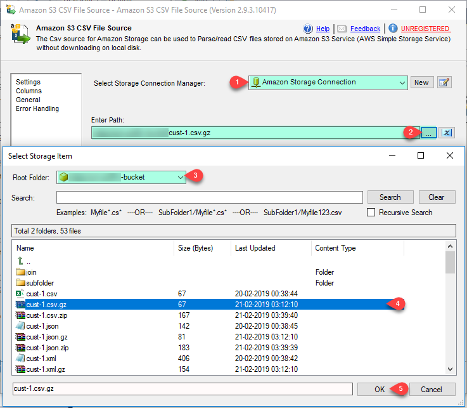Viewport: 467px width, 408px height.
Task: Open the Settings tab
Action: 28,82
